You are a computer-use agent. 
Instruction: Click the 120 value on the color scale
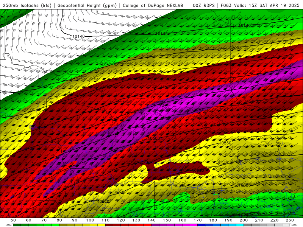(x=121, y=220)
